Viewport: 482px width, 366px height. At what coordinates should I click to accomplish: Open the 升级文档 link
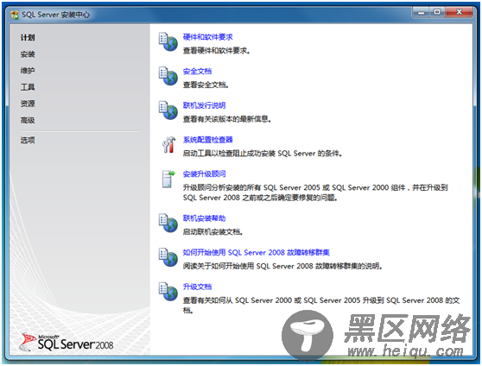tap(197, 287)
